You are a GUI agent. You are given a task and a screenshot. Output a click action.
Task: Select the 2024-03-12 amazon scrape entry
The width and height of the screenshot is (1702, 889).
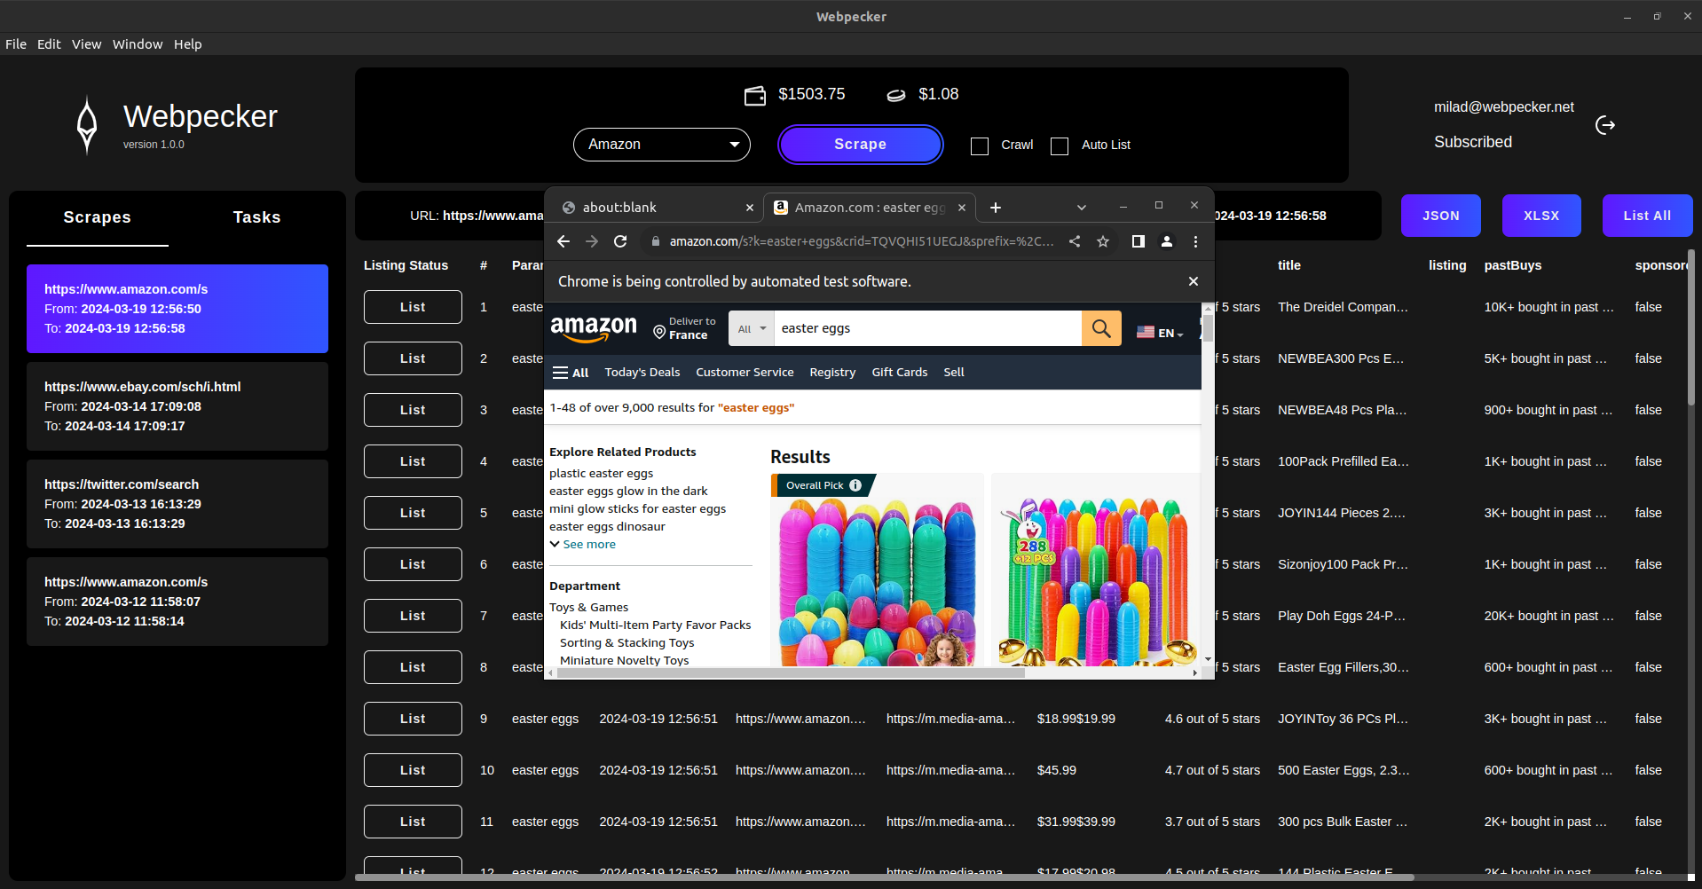[177, 602]
